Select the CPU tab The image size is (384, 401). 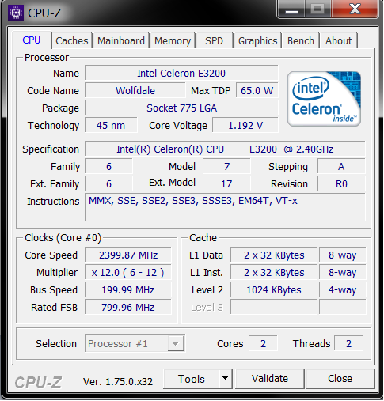coord(32,40)
